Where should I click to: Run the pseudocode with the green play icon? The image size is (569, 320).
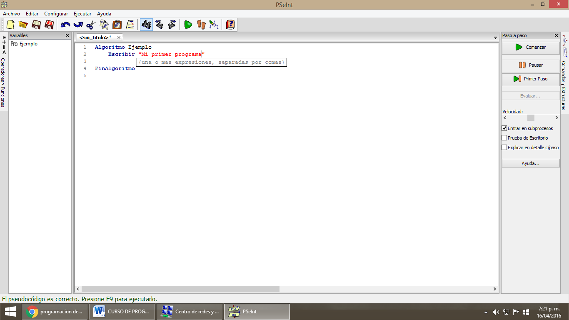[188, 25]
